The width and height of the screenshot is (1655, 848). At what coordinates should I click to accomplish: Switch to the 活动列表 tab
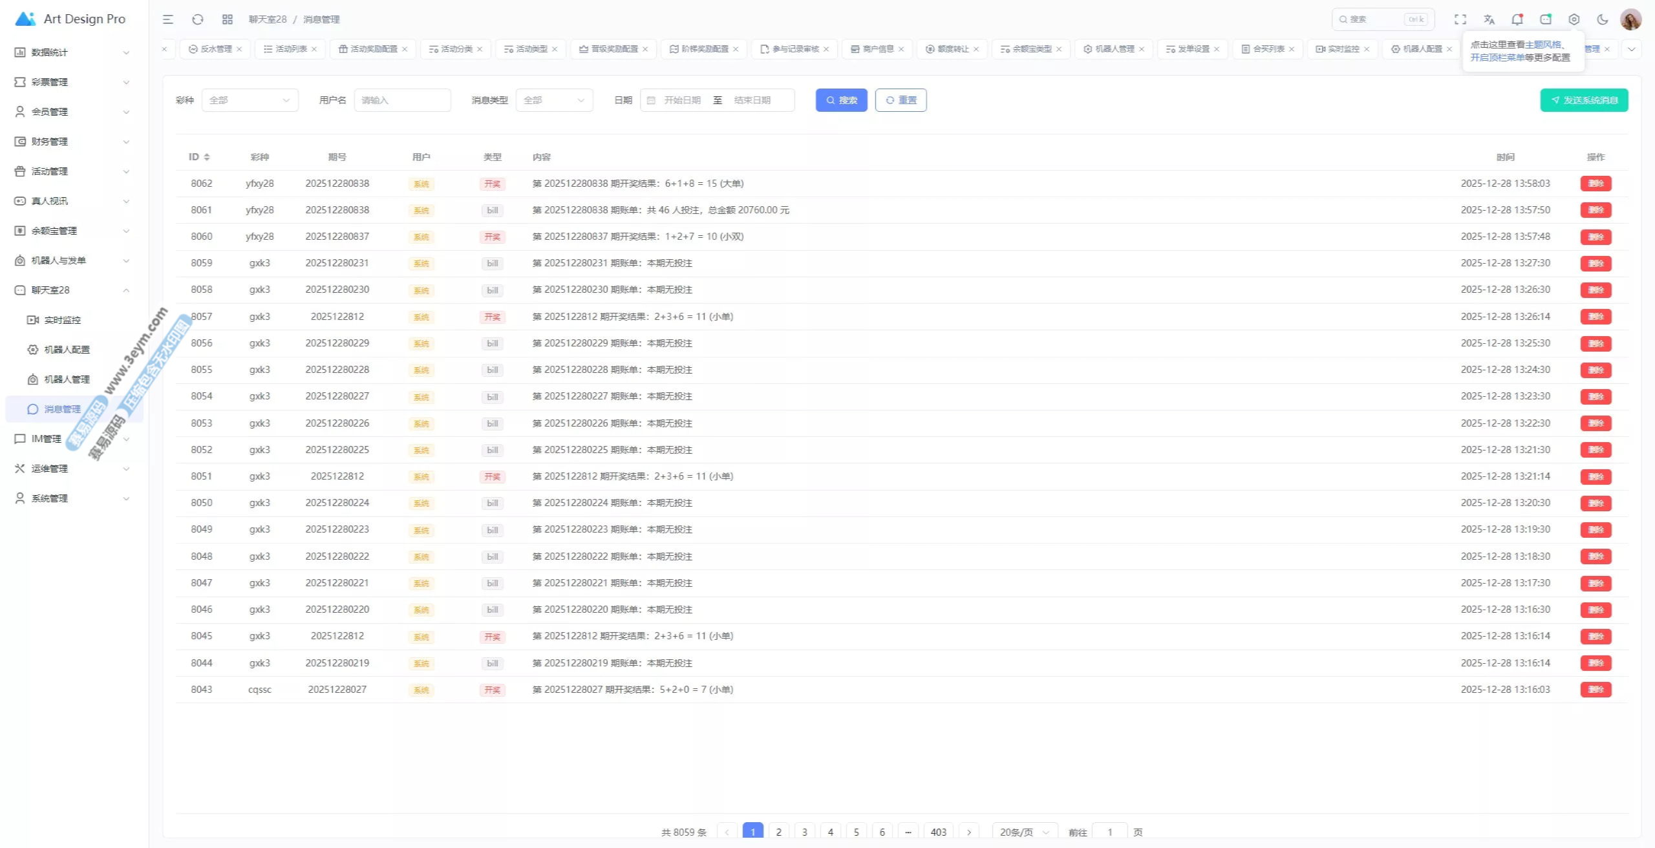pyautogui.click(x=290, y=49)
